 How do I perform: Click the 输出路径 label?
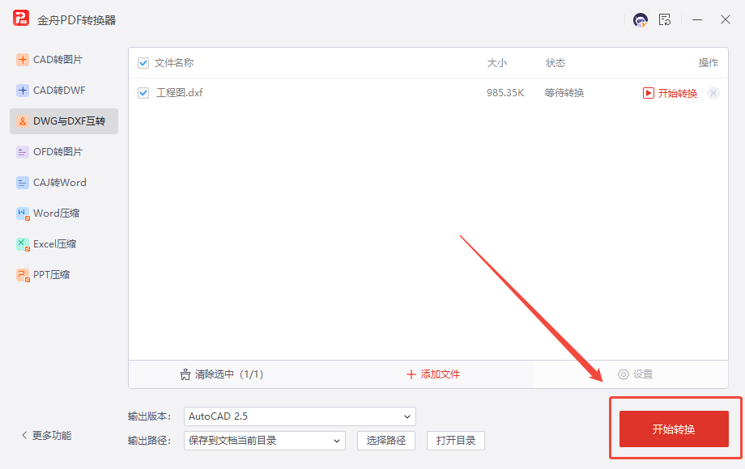pos(149,441)
